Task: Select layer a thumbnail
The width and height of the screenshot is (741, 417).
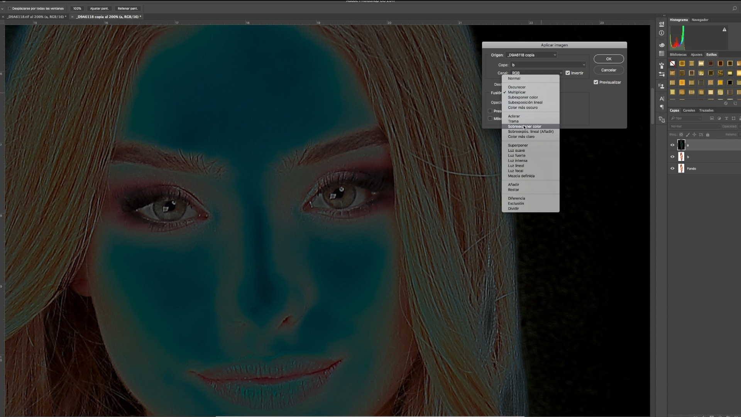Action: pos(681,145)
